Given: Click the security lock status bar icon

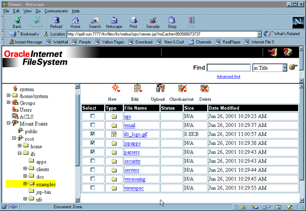Looking at the screenshot, I should (5, 207).
